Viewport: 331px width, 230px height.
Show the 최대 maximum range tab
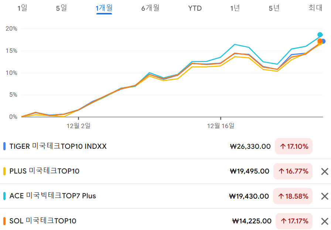(x=315, y=8)
